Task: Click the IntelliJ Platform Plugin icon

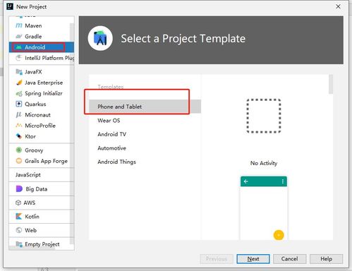Action: click(18, 58)
